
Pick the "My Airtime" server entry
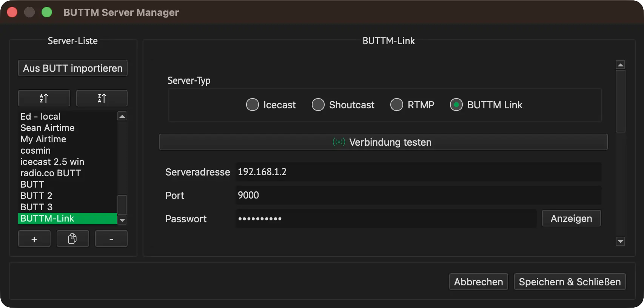(x=68, y=139)
